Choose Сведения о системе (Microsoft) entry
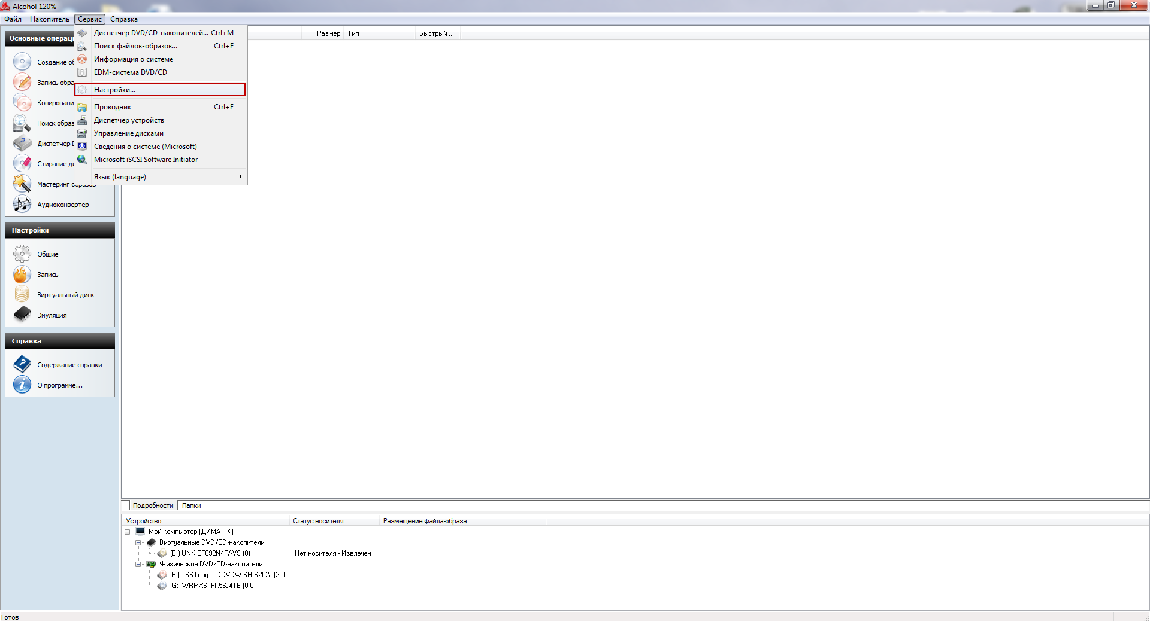The height and width of the screenshot is (622, 1150). coord(160,147)
